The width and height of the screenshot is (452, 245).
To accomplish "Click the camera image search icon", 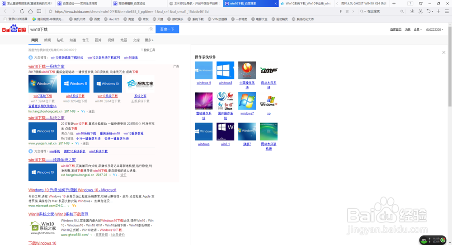I will point(151,29).
